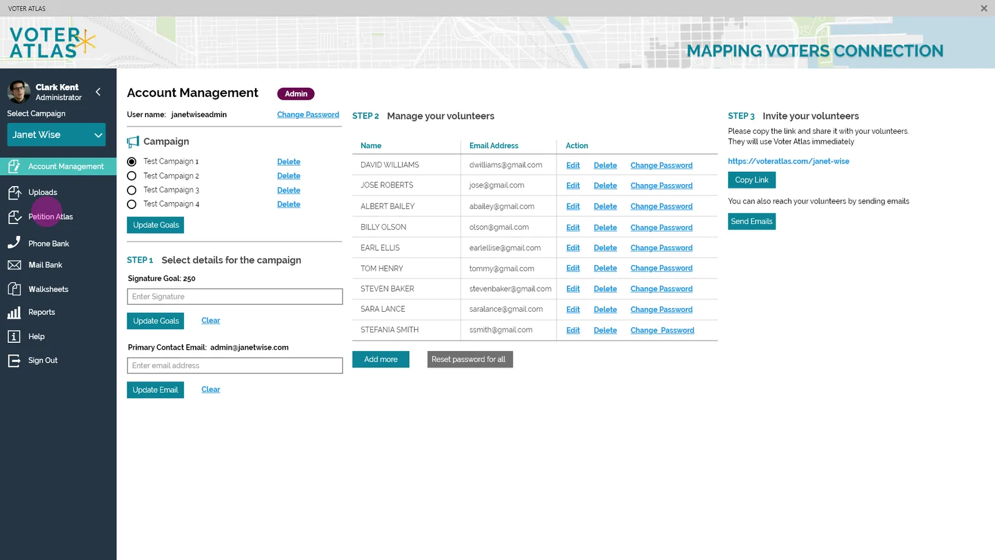
Task: Click the Phone Bank handset icon
Action: 14,243
